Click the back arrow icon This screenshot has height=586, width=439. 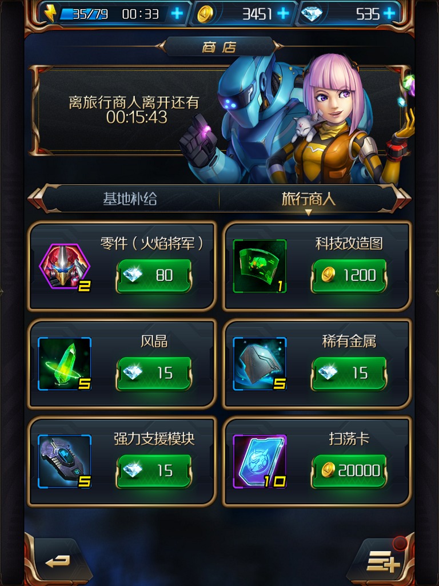click(57, 562)
